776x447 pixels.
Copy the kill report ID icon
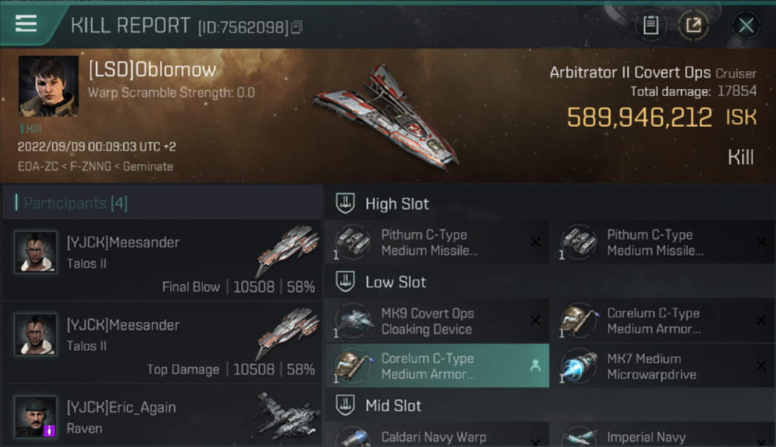tap(297, 27)
